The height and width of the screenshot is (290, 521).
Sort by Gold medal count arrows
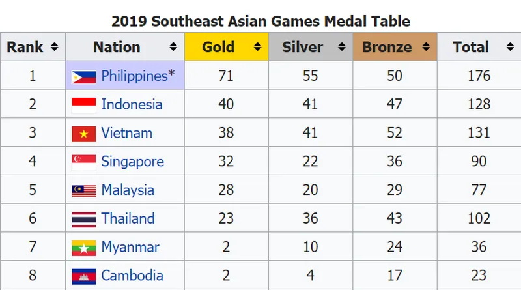click(x=257, y=48)
